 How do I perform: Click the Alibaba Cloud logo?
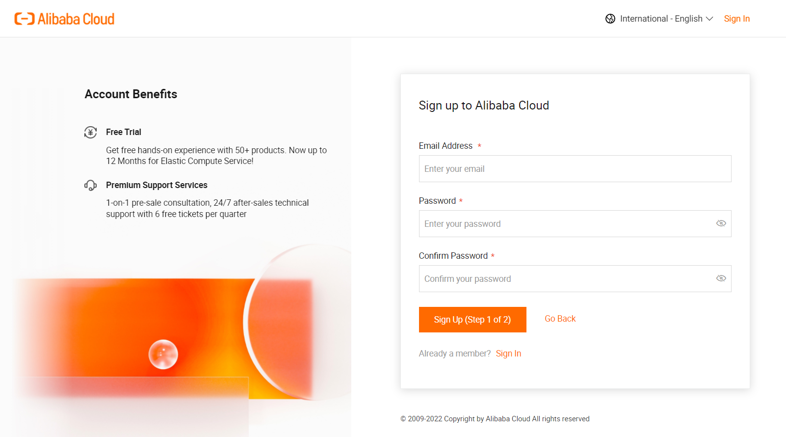[x=64, y=19]
